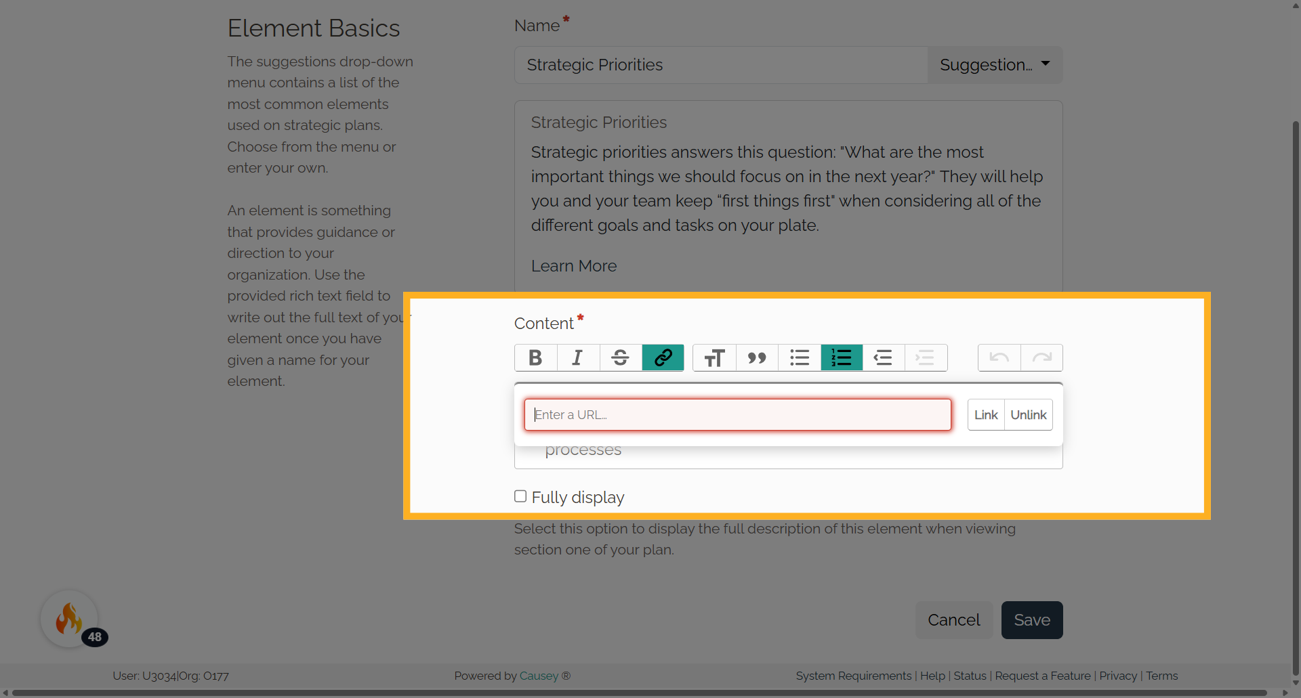Click the Unlink button

1029,414
